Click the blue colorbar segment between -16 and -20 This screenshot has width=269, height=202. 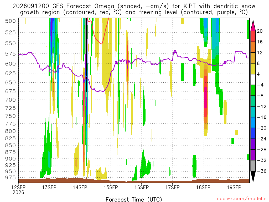[x=253, y=123]
